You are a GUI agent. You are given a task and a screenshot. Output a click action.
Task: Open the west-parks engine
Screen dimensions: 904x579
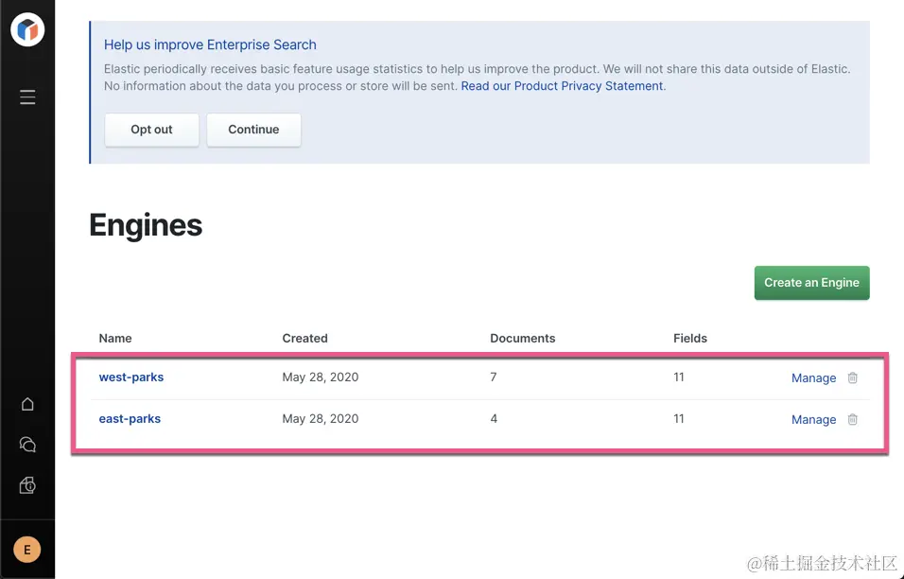[131, 377]
